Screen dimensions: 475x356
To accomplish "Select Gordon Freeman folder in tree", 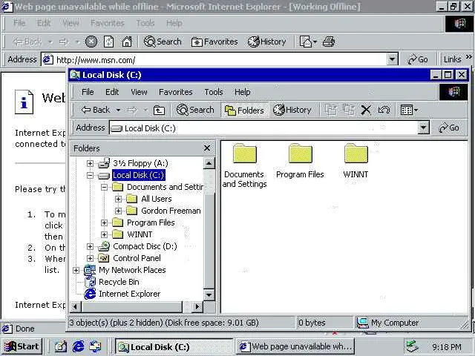I will 171,211.
